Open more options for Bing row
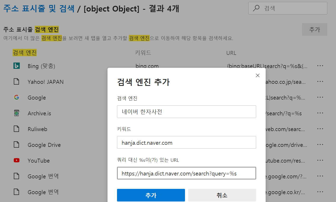The height and width of the screenshot is (202, 336). click(x=320, y=66)
